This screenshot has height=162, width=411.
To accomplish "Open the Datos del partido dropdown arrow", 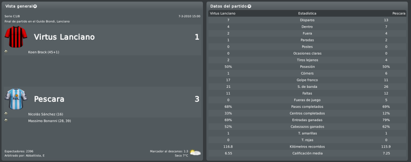I will [x=249, y=6].
